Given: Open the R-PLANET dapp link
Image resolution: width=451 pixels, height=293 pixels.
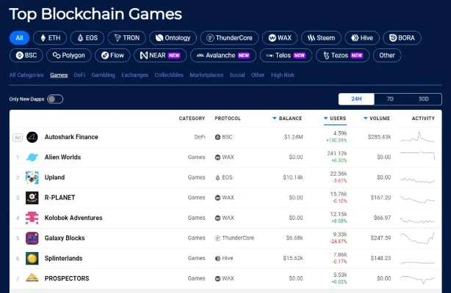Looking at the screenshot, I should 59,198.
